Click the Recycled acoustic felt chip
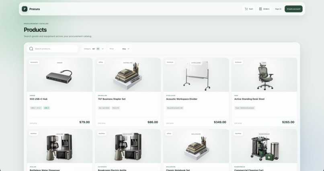 click(175, 108)
